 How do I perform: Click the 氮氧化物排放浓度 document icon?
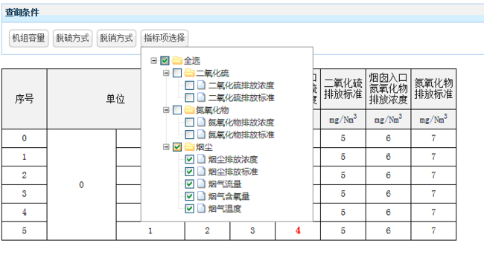coord(201,122)
